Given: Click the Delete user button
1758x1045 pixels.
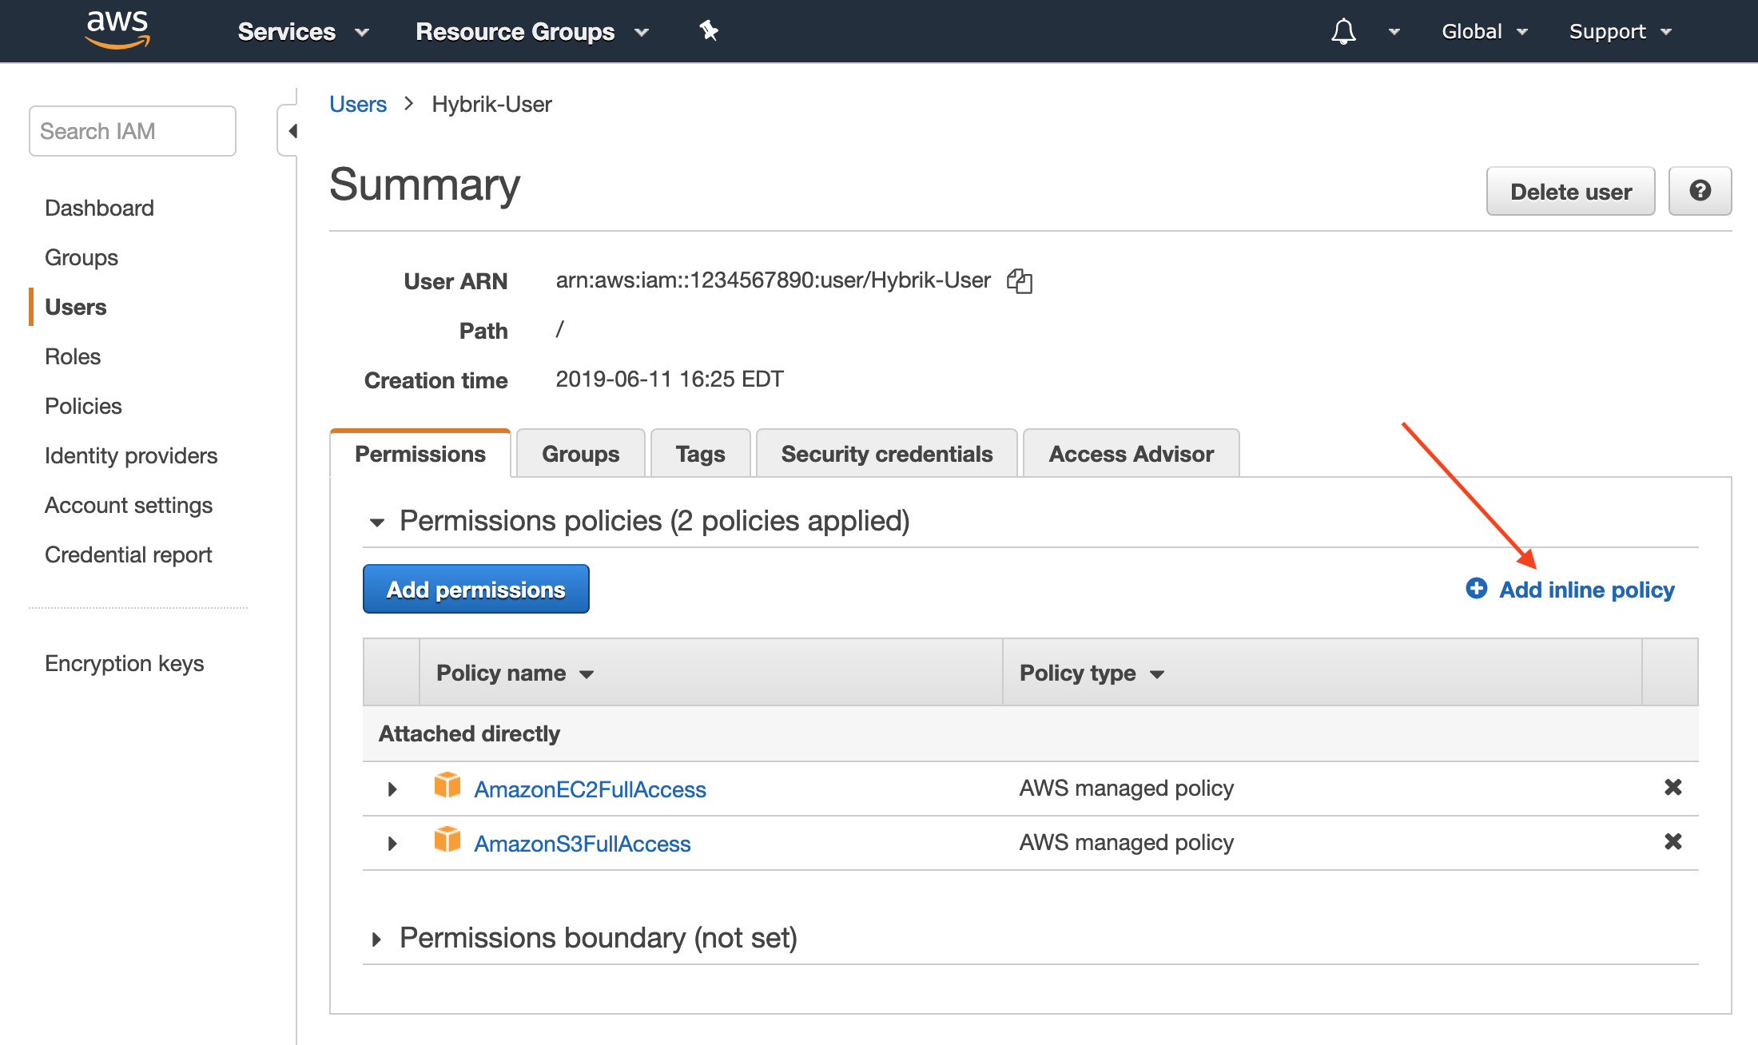Looking at the screenshot, I should [1570, 191].
